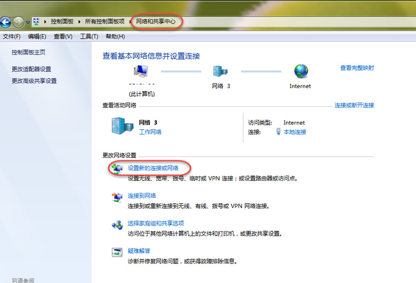Click the 工作网络 network type link
416x283 pixels.
point(150,132)
